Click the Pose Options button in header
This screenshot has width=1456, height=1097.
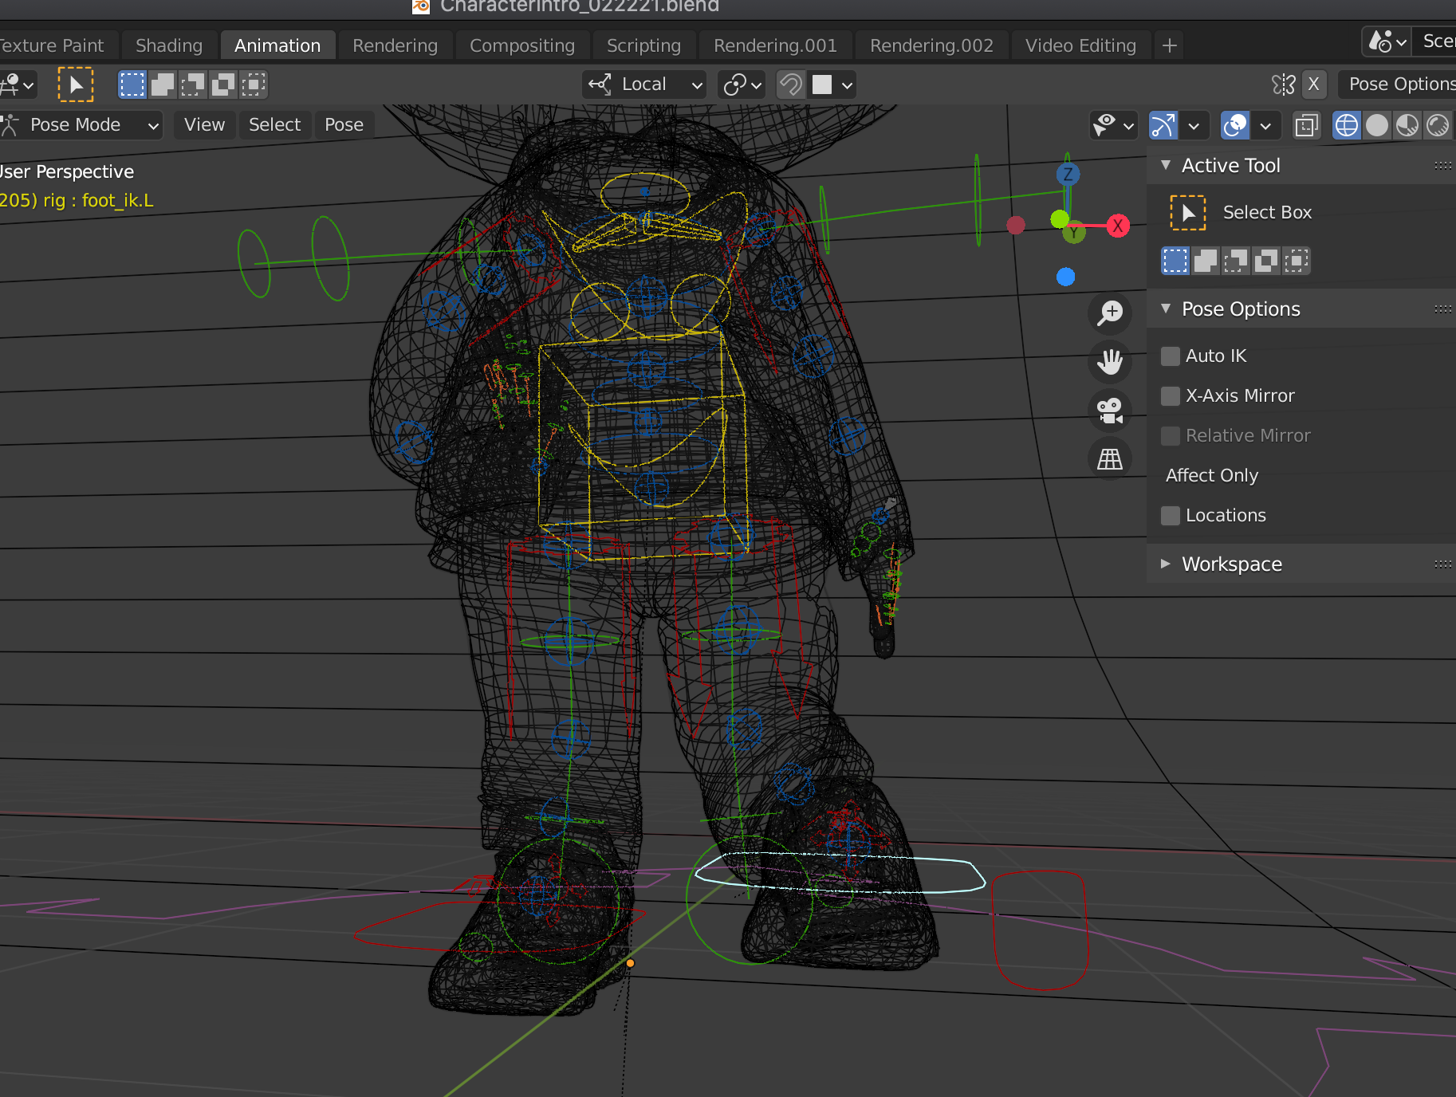click(x=1399, y=85)
